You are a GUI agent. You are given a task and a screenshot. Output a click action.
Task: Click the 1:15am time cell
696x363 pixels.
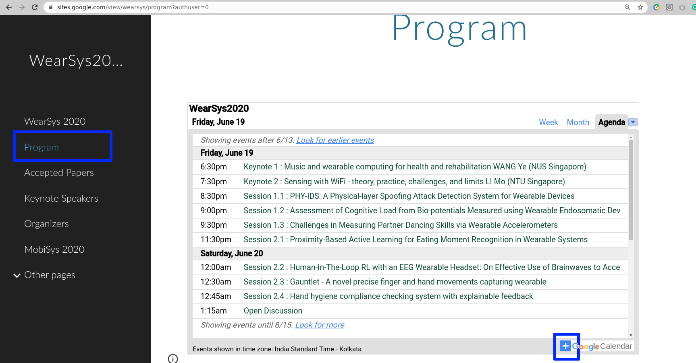tap(214, 311)
